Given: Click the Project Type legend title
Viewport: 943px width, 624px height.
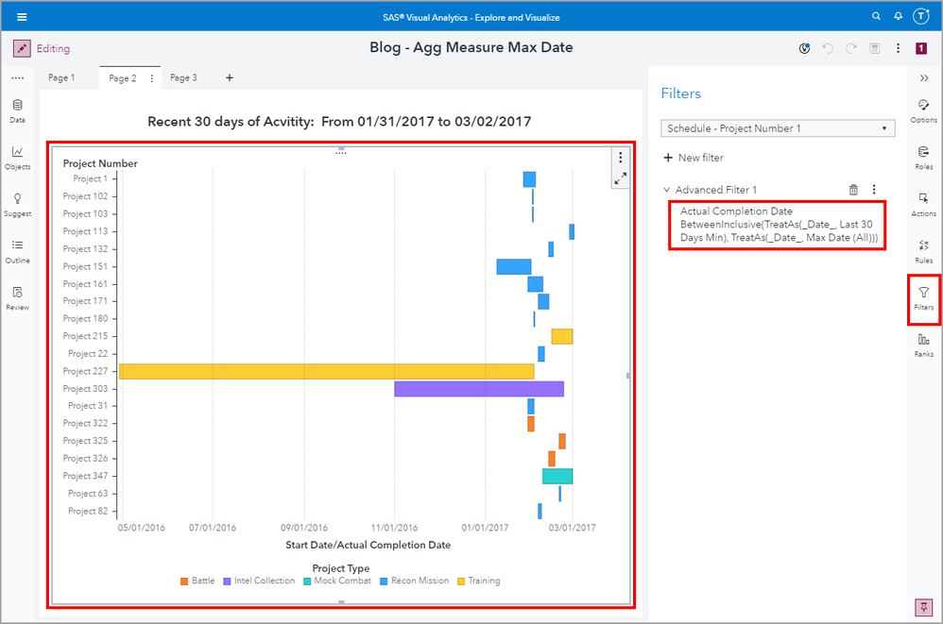Looking at the screenshot, I should point(341,568).
